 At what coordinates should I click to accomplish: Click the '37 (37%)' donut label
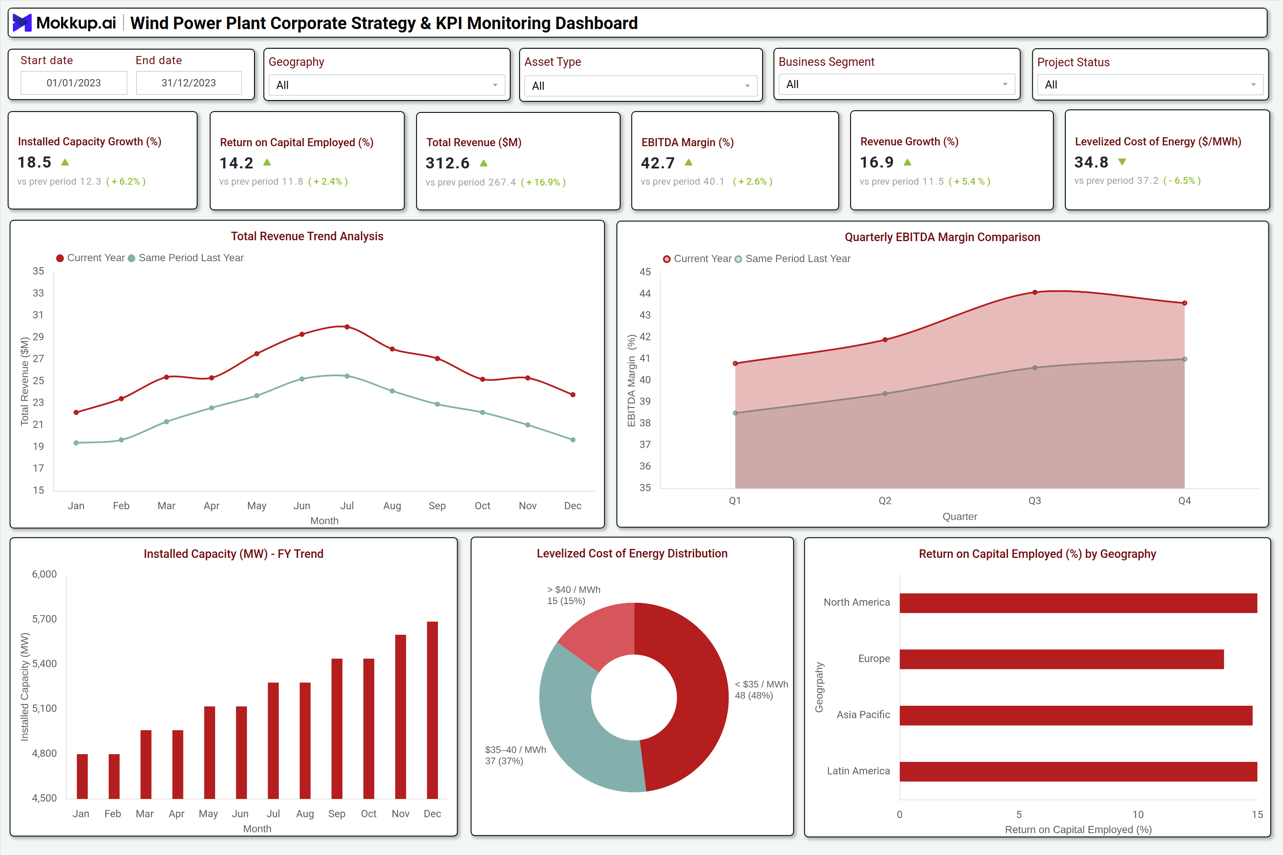click(x=504, y=761)
